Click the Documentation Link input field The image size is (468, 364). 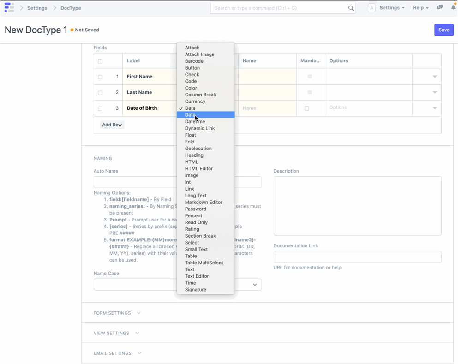(x=357, y=257)
